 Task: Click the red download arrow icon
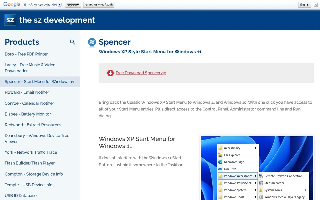coord(110,73)
